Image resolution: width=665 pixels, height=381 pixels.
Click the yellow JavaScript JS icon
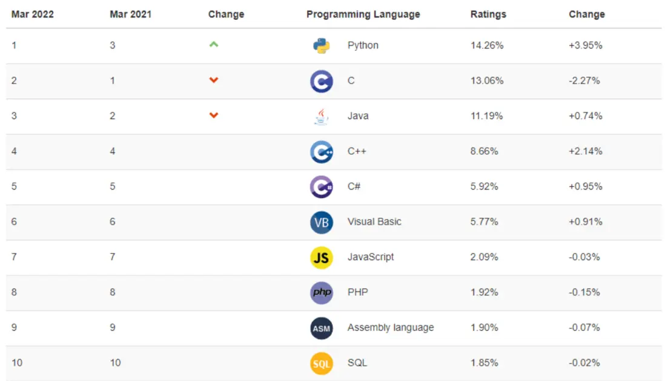coord(322,258)
